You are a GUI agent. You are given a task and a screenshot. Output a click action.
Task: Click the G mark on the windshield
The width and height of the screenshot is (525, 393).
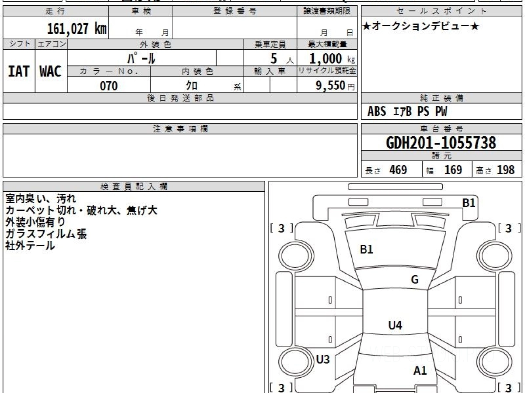pos(415,280)
